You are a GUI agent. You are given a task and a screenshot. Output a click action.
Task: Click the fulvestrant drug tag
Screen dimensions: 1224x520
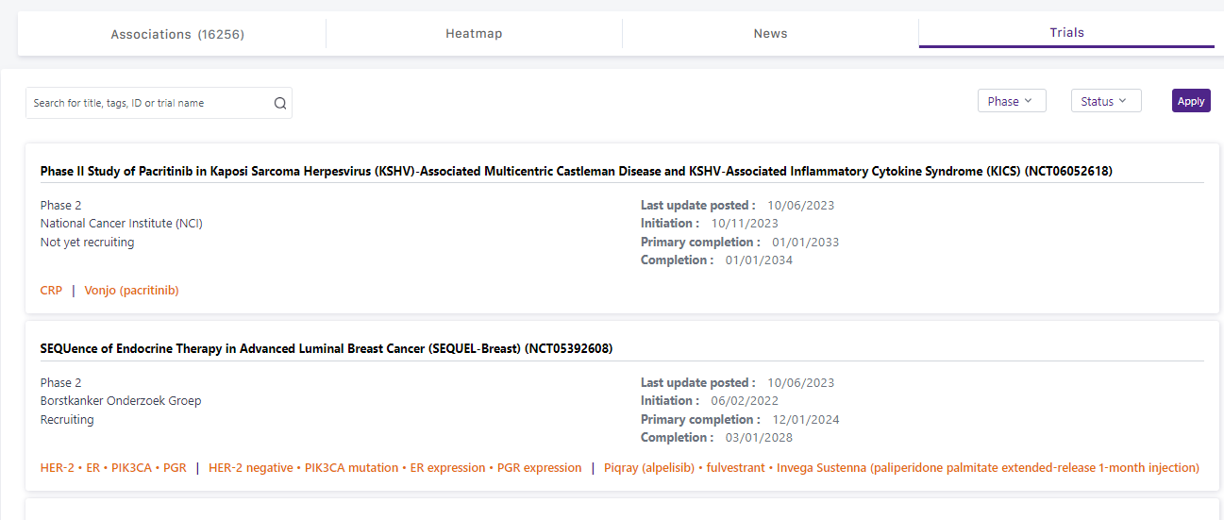coord(736,468)
